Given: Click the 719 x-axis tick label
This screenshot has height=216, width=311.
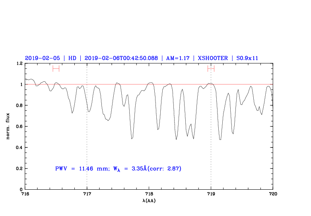Looking at the screenshot, I should 211,194.
